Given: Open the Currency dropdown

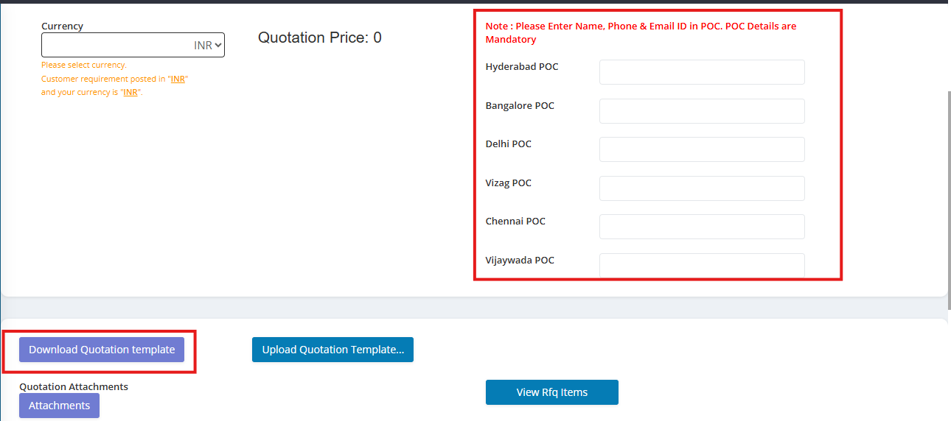Looking at the screenshot, I should (x=133, y=45).
